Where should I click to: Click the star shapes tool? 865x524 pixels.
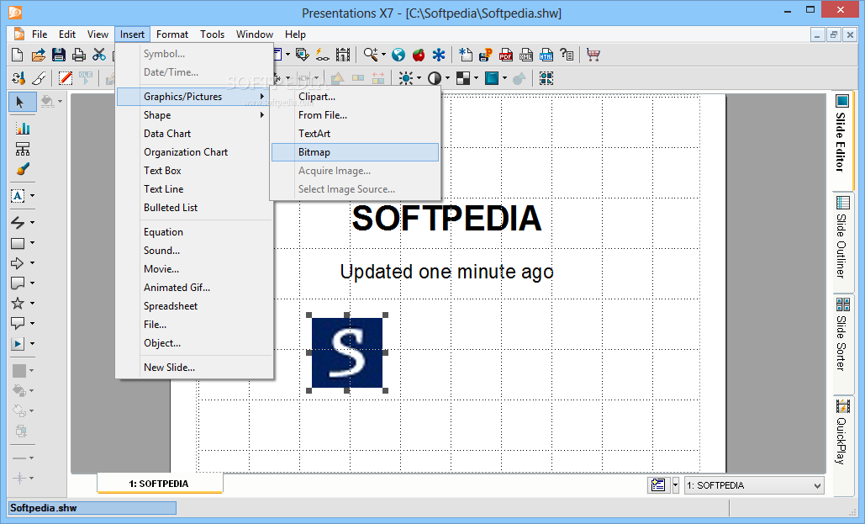tap(18, 303)
